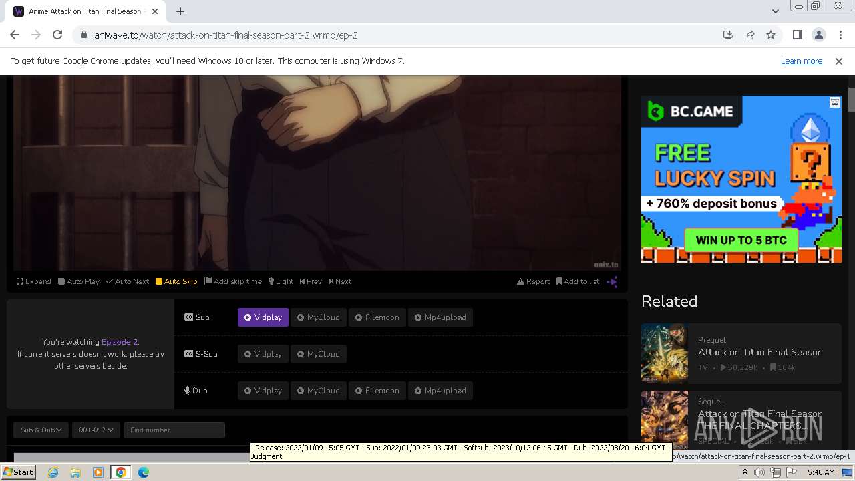Show hidden system tray icons
This screenshot has width=855, height=481.
(x=745, y=472)
